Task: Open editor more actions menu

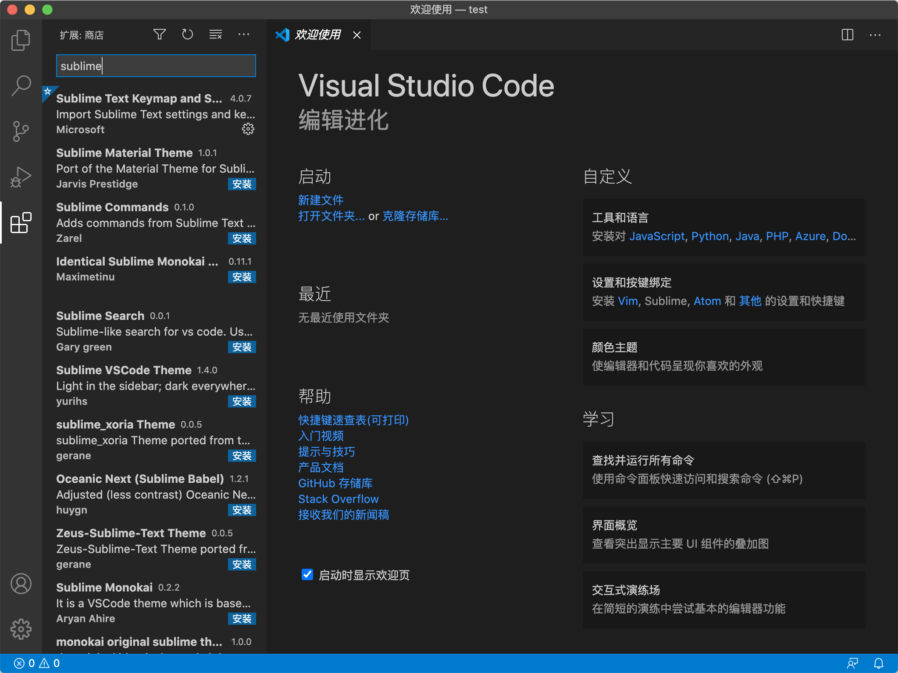Action: click(x=875, y=35)
